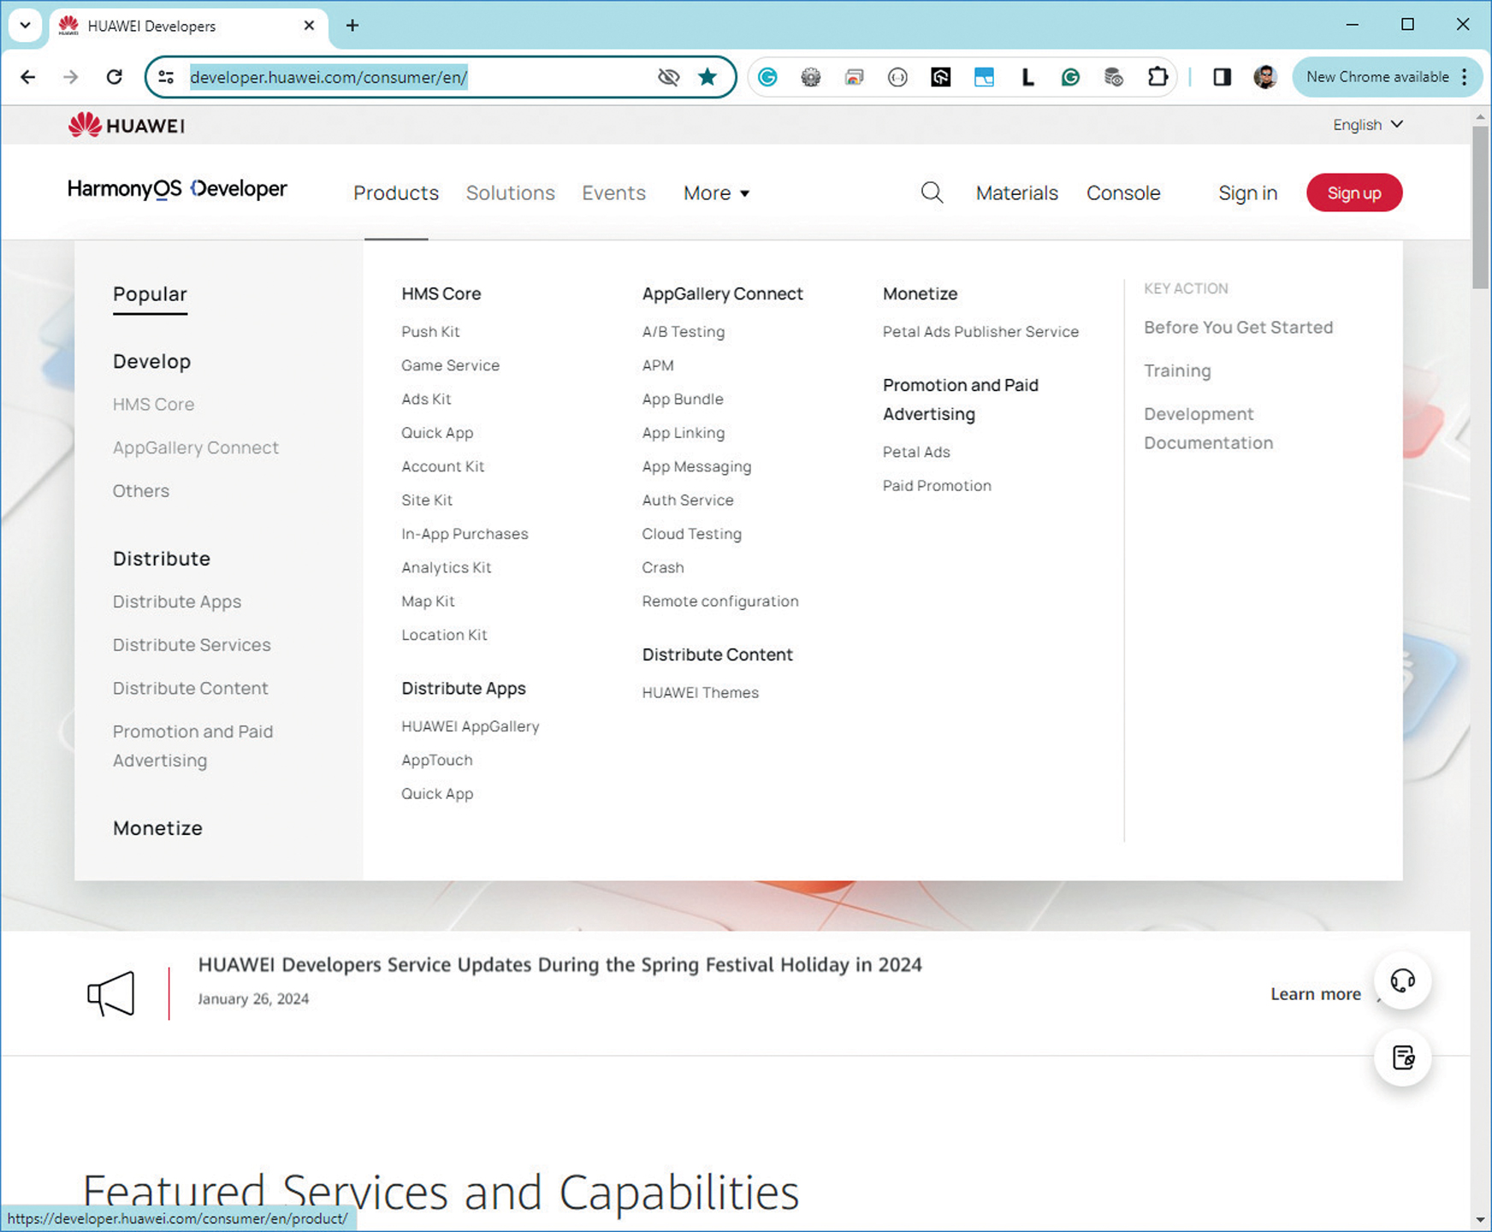Open Chrome's three-dot menu
Viewport: 1492px width, 1232px height.
pyautogui.click(x=1465, y=77)
